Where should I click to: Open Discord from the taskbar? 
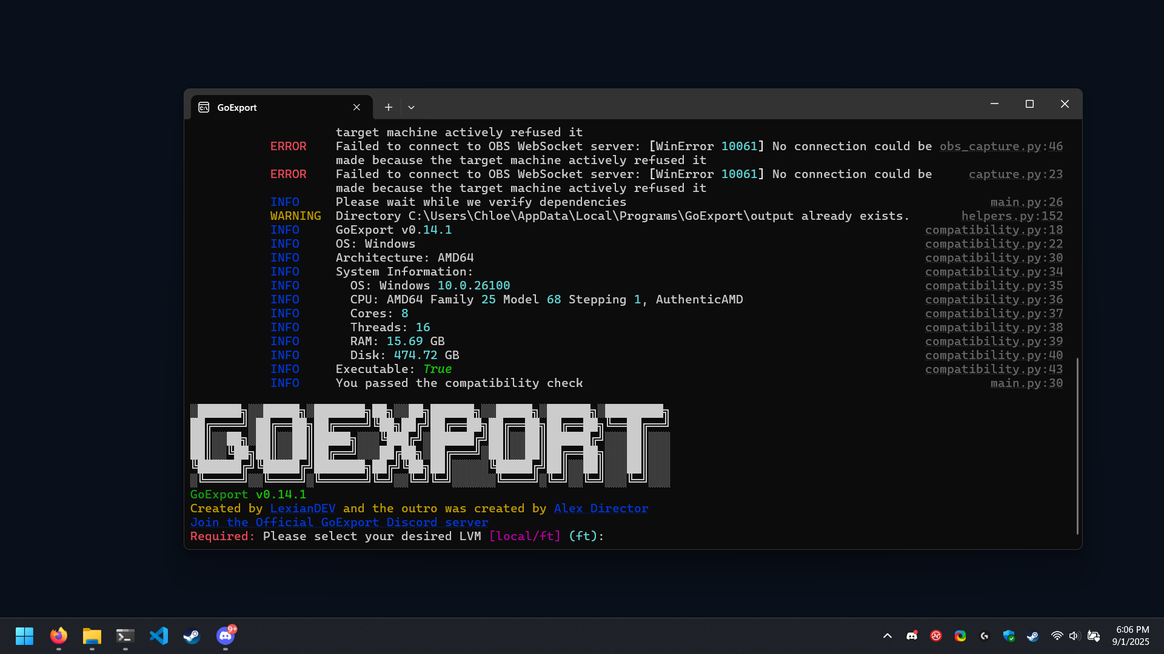[226, 636]
